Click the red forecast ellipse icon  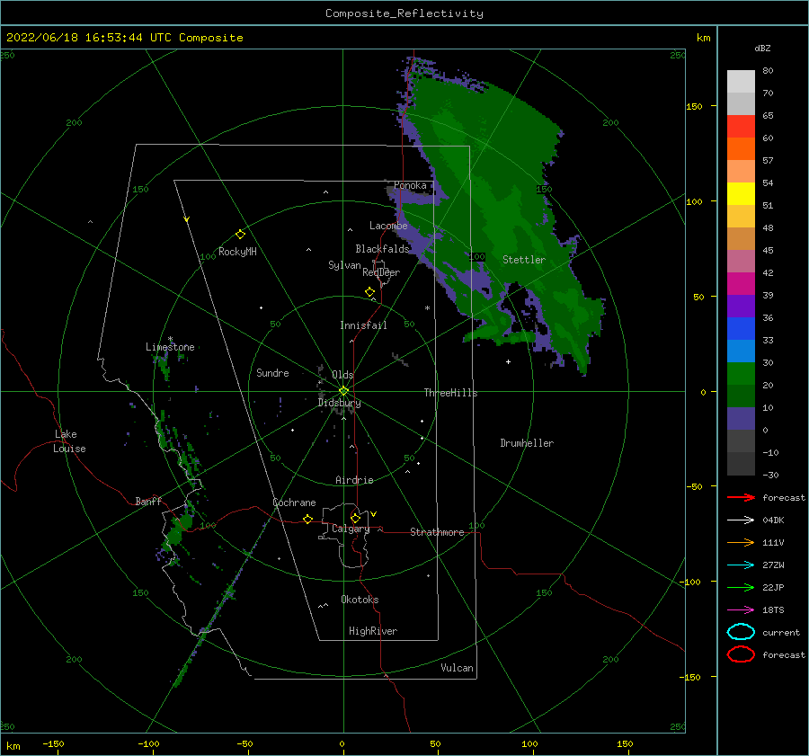point(741,654)
